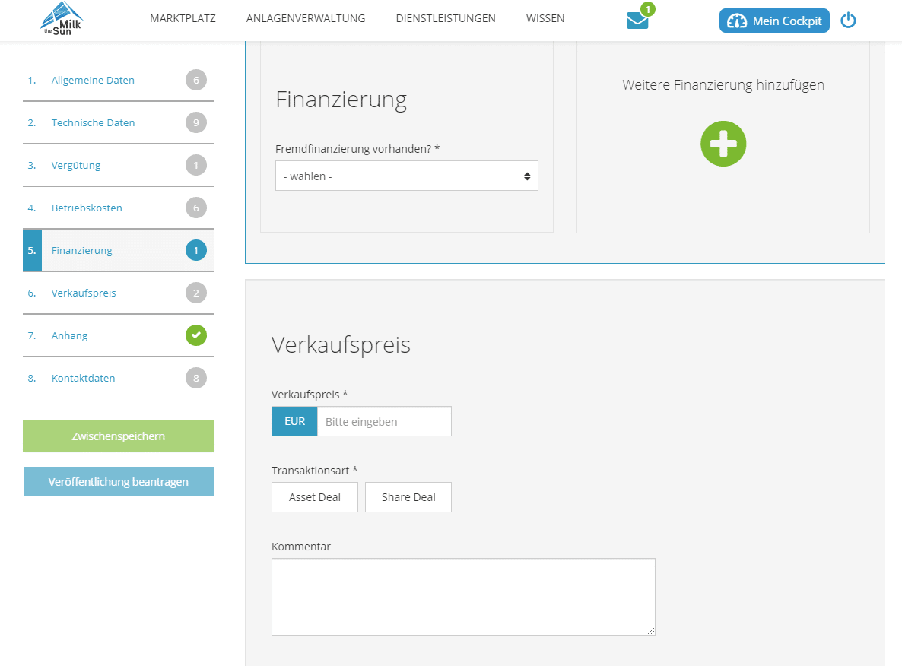Viewport: 902px width, 666px height.
Task: Open the Dienstleistungen menu
Action: click(446, 18)
